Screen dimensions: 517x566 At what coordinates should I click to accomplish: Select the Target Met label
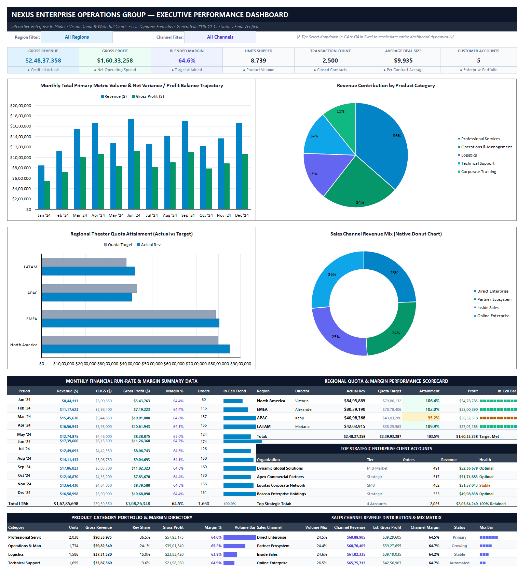tap(489, 436)
